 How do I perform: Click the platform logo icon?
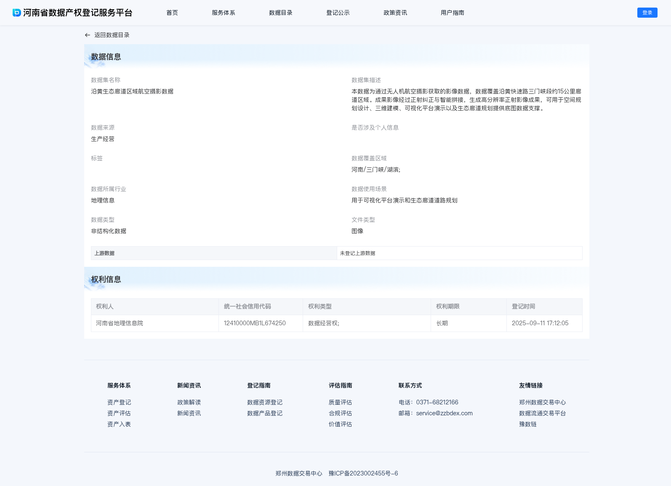(17, 13)
